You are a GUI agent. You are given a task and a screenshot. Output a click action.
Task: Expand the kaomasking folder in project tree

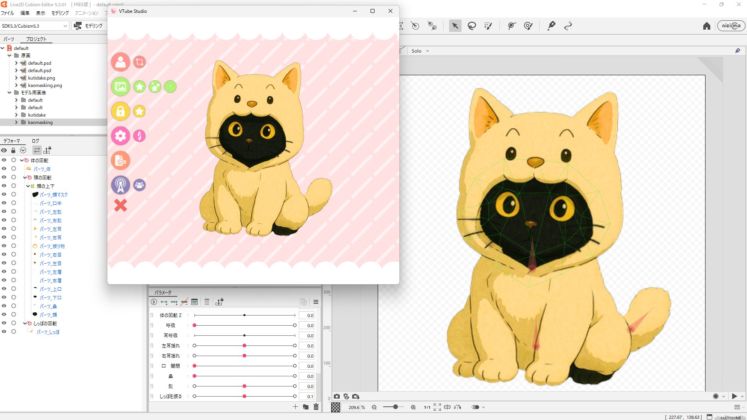point(16,122)
